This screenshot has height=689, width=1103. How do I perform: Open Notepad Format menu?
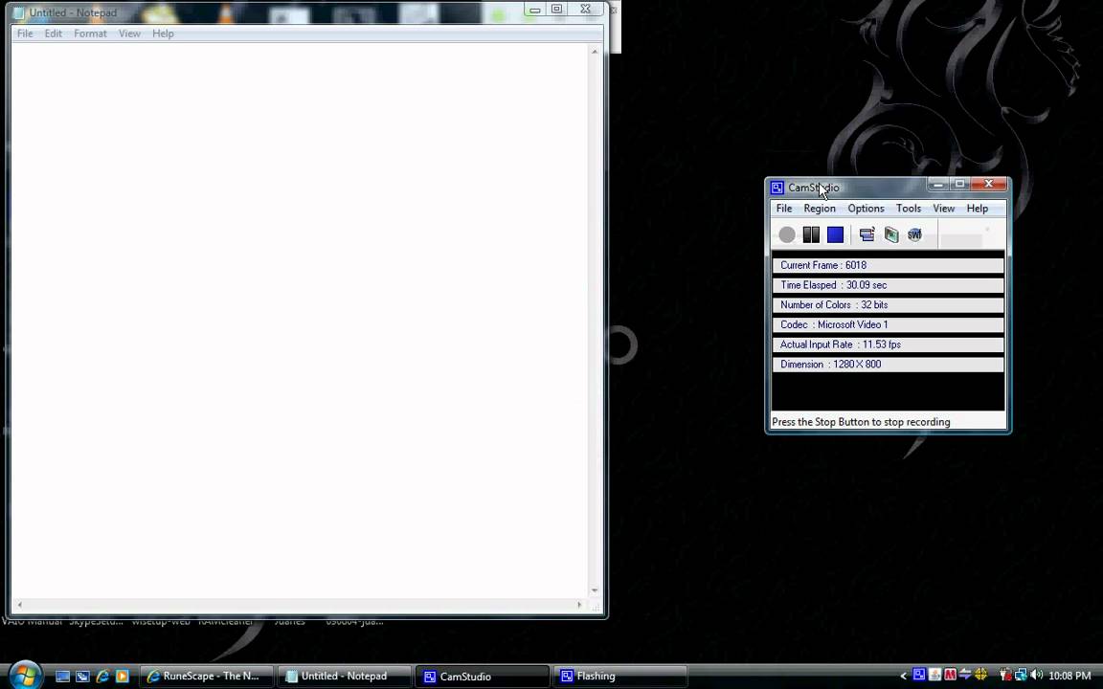90,33
